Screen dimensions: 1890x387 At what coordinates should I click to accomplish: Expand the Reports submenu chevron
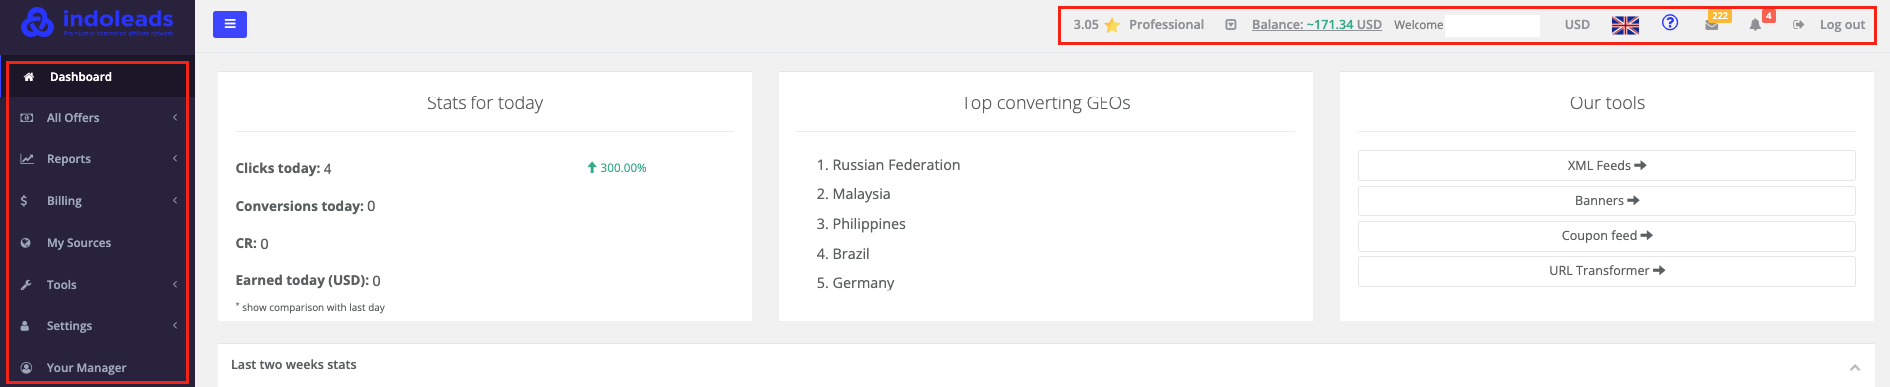coord(175,159)
